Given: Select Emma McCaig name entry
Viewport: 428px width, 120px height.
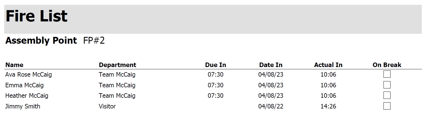Looking at the screenshot, I should [25, 85].
